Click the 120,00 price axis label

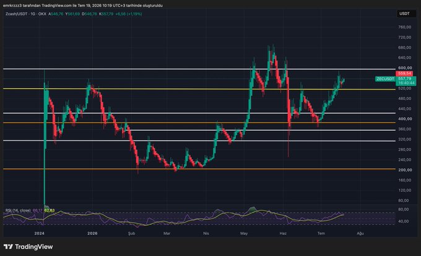[405, 190]
